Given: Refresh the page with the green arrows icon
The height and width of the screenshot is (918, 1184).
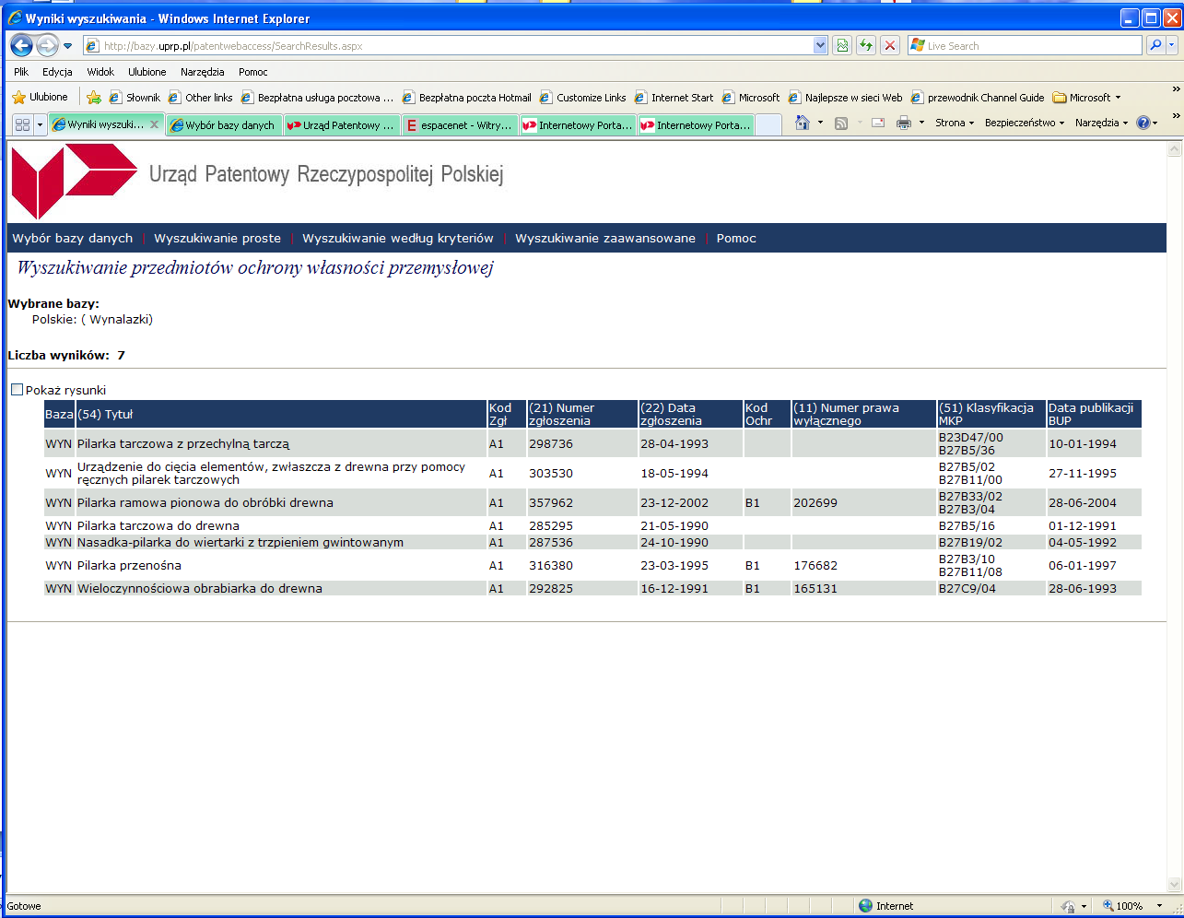Looking at the screenshot, I should pyautogui.click(x=865, y=45).
